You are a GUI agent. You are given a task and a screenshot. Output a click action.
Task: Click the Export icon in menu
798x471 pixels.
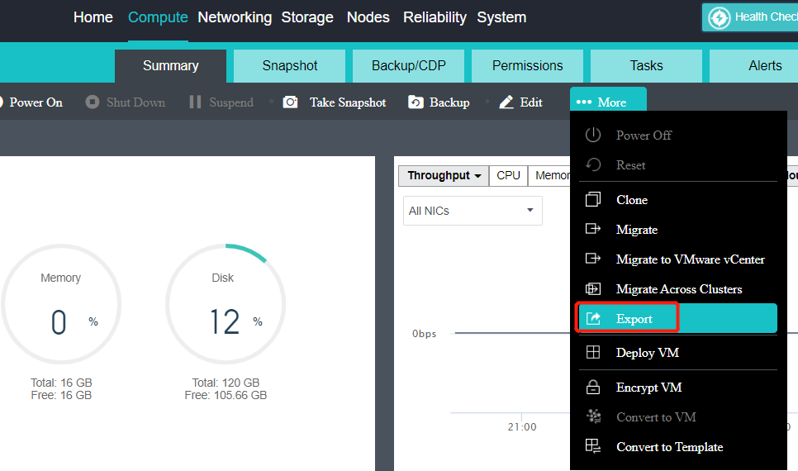593,319
